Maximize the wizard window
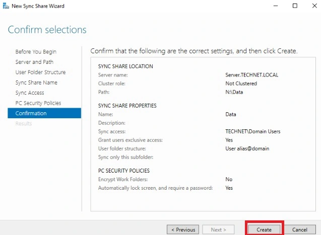Screen dimensions: 321x235 [295, 6]
